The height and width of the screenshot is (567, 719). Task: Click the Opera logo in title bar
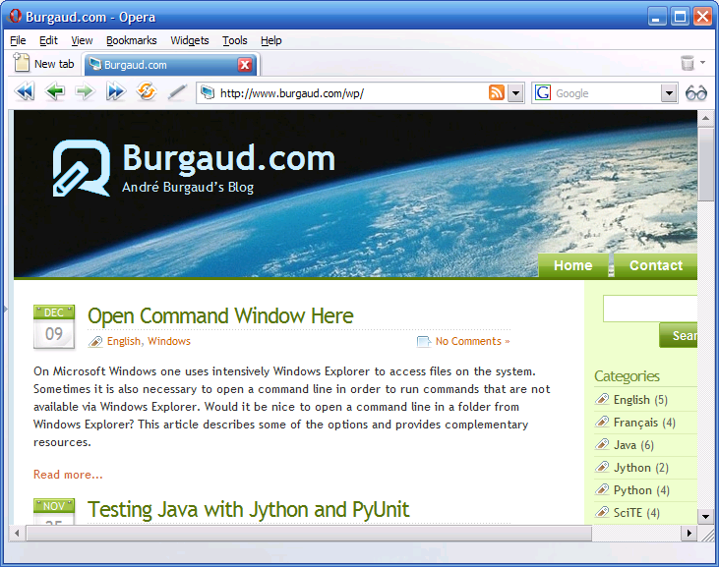pos(15,17)
